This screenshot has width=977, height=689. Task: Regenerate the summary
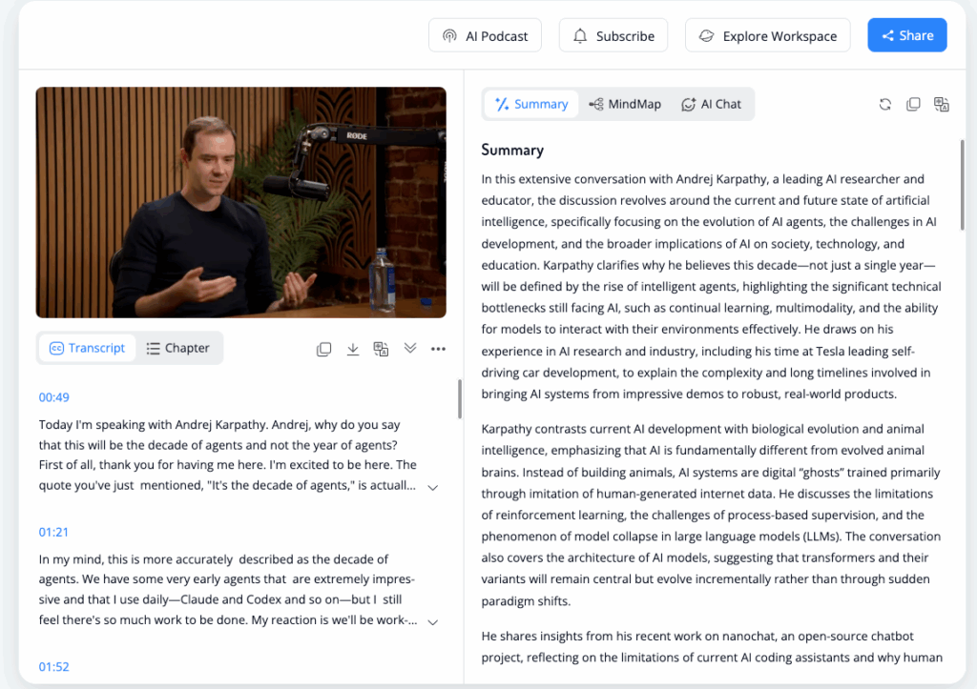coord(884,104)
